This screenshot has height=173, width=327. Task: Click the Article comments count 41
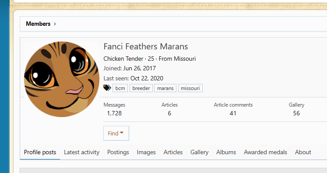pos(233,113)
